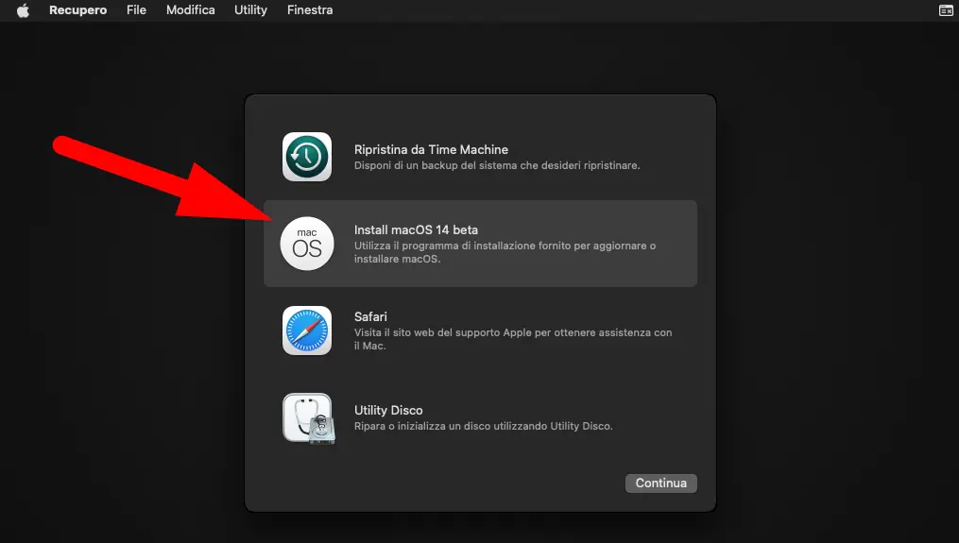Select the 'Safari' option title

coord(370,316)
